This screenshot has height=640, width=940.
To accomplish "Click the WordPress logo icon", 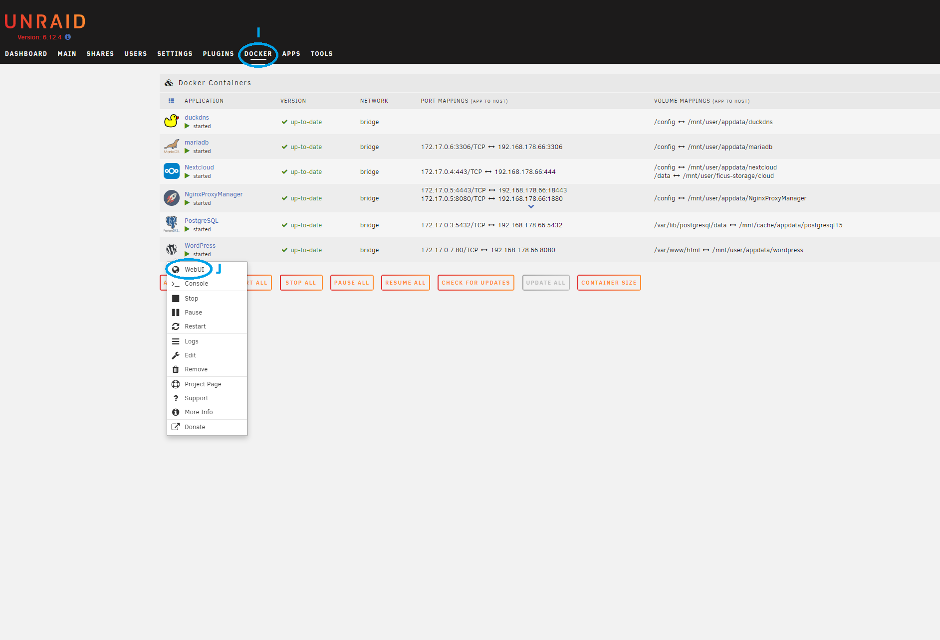I will [x=171, y=249].
